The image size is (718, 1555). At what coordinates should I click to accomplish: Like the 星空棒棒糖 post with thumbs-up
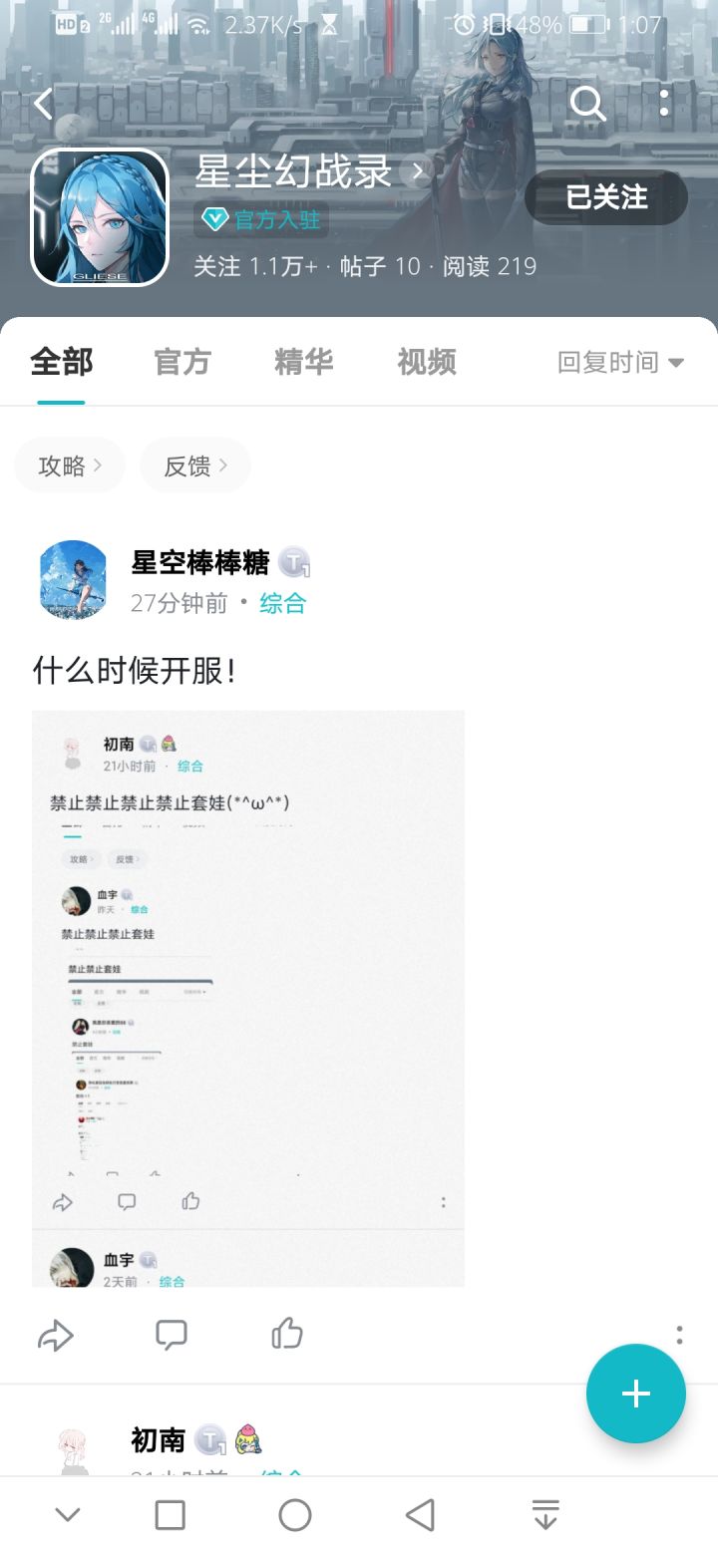click(287, 1334)
